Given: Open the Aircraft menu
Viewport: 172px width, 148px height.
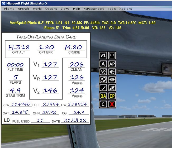Looking at the screenshot, I should (x=23, y=9).
